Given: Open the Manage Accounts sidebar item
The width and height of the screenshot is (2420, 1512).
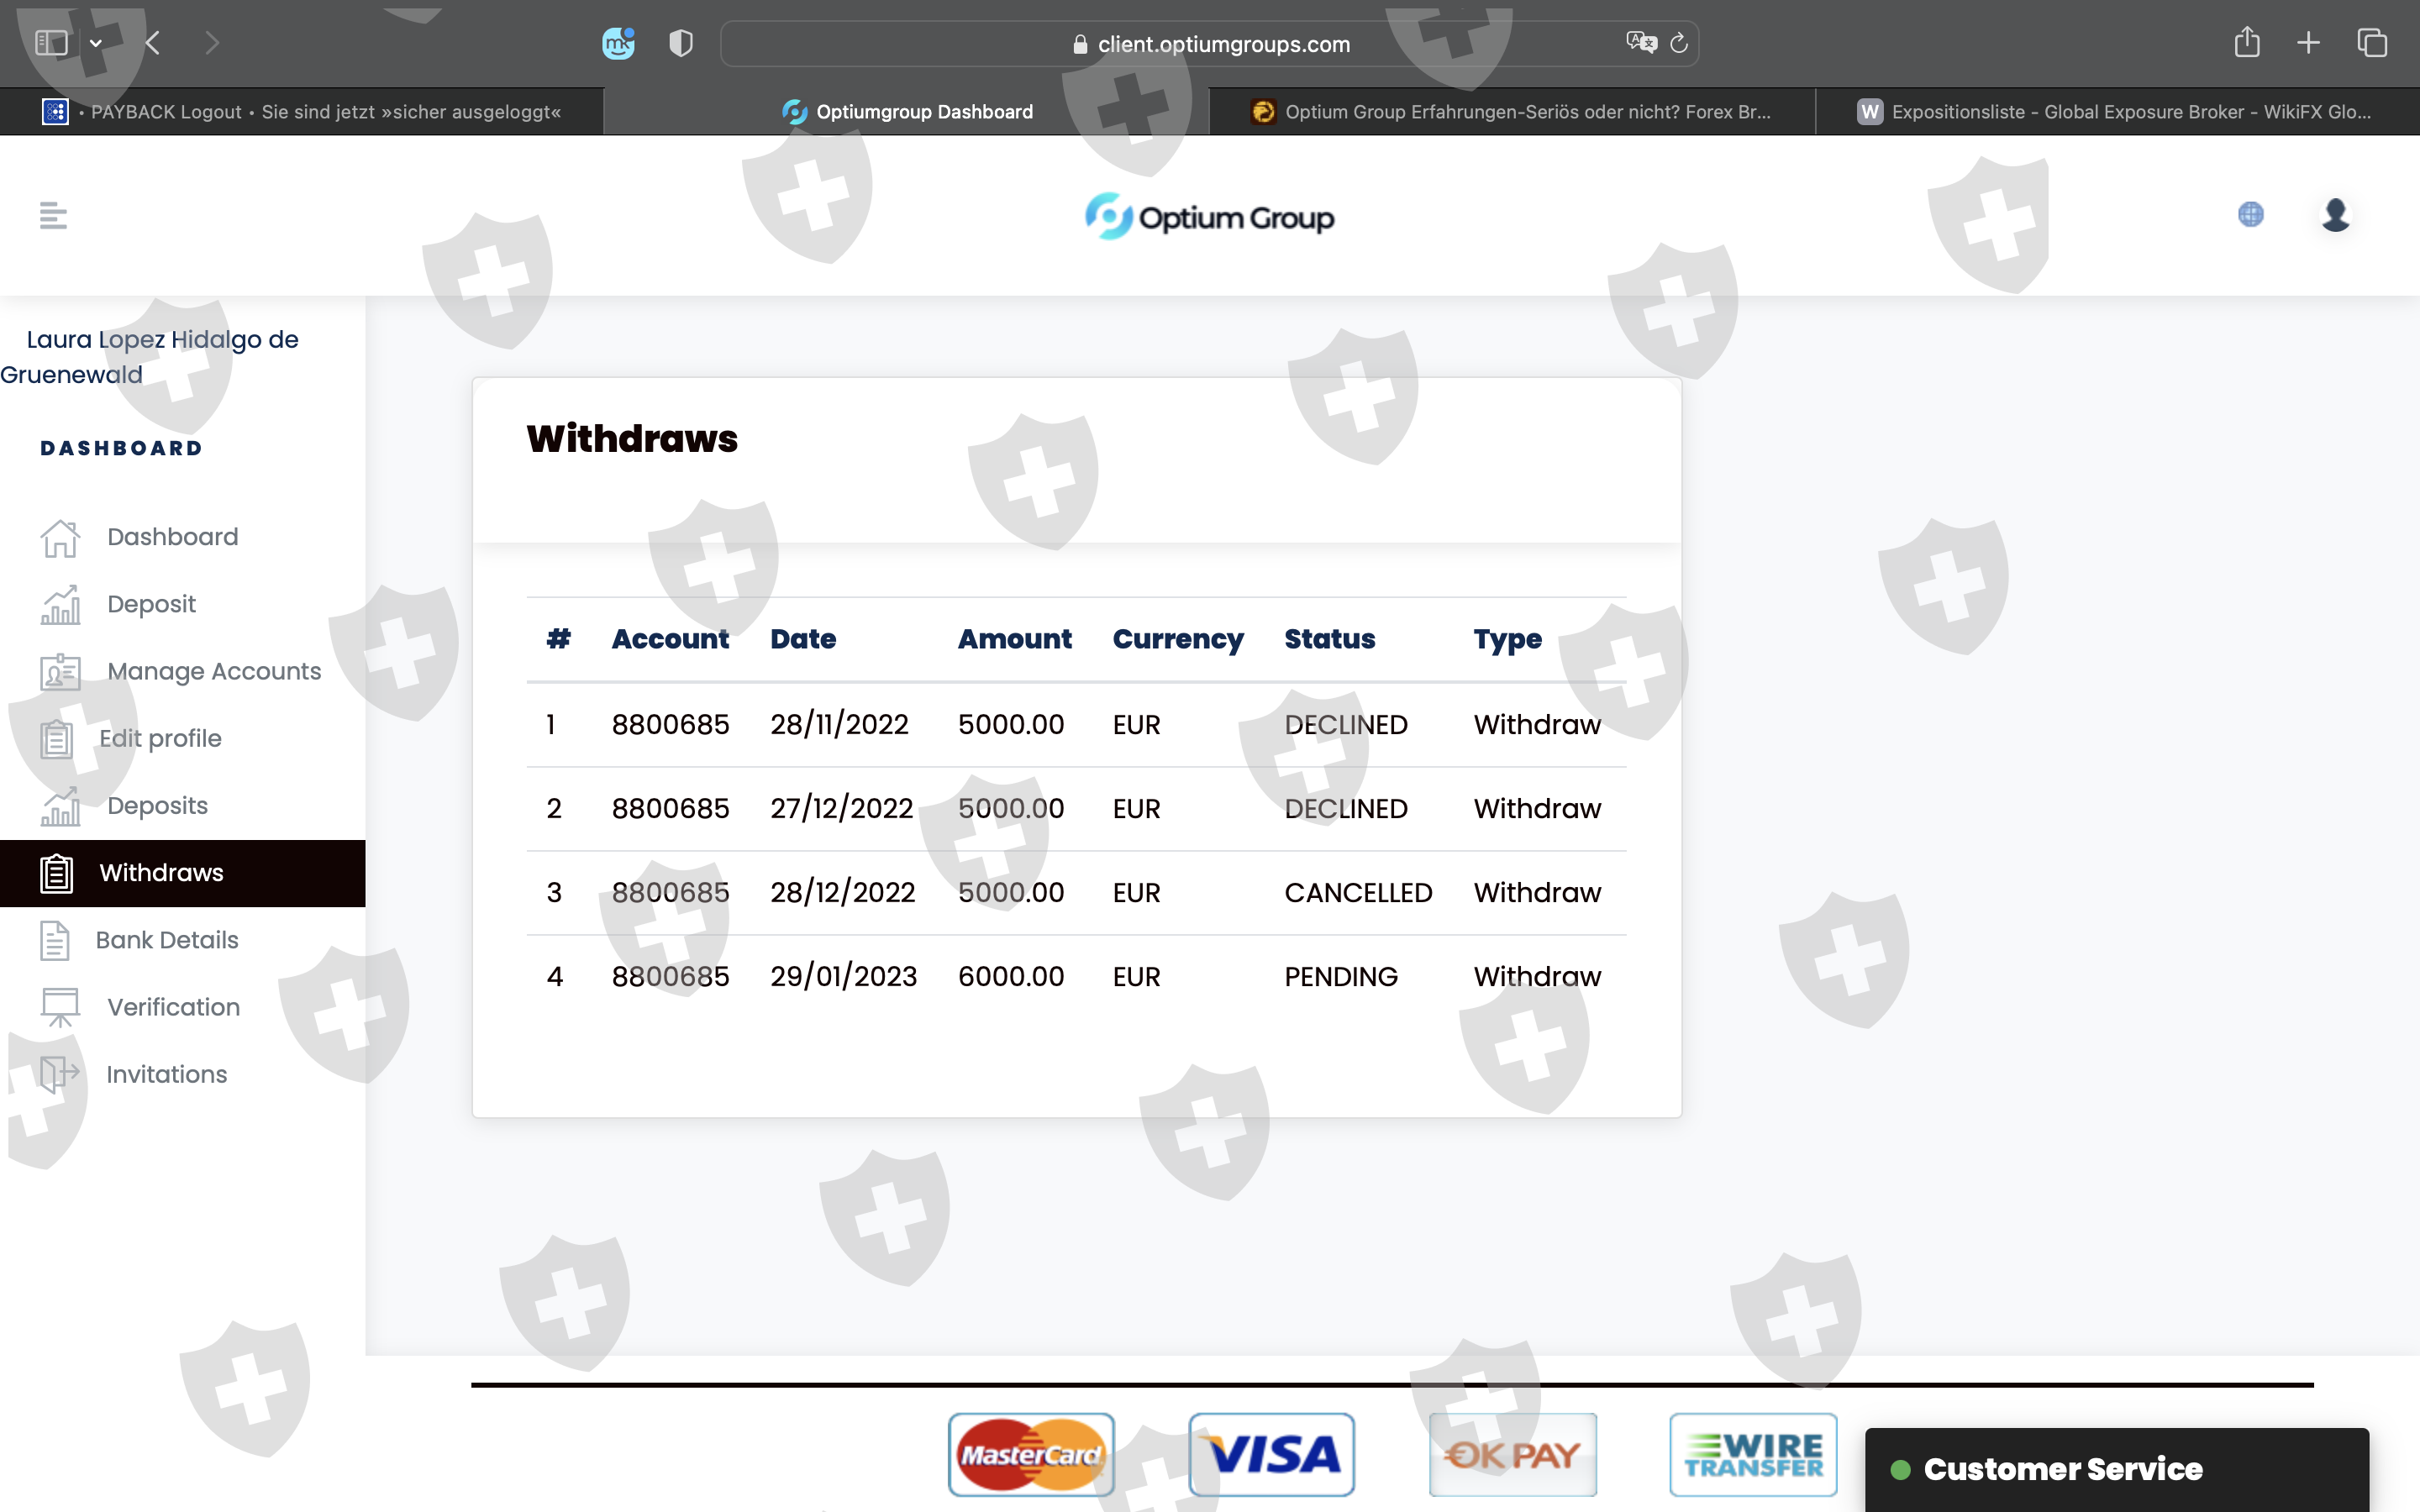Looking at the screenshot, I should tap(213, 671).
